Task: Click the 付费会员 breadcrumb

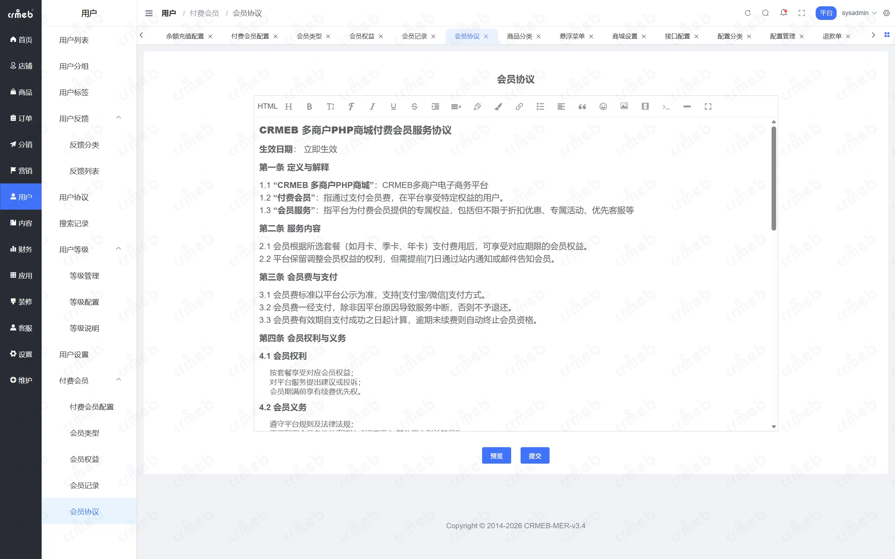Action: 204,13
